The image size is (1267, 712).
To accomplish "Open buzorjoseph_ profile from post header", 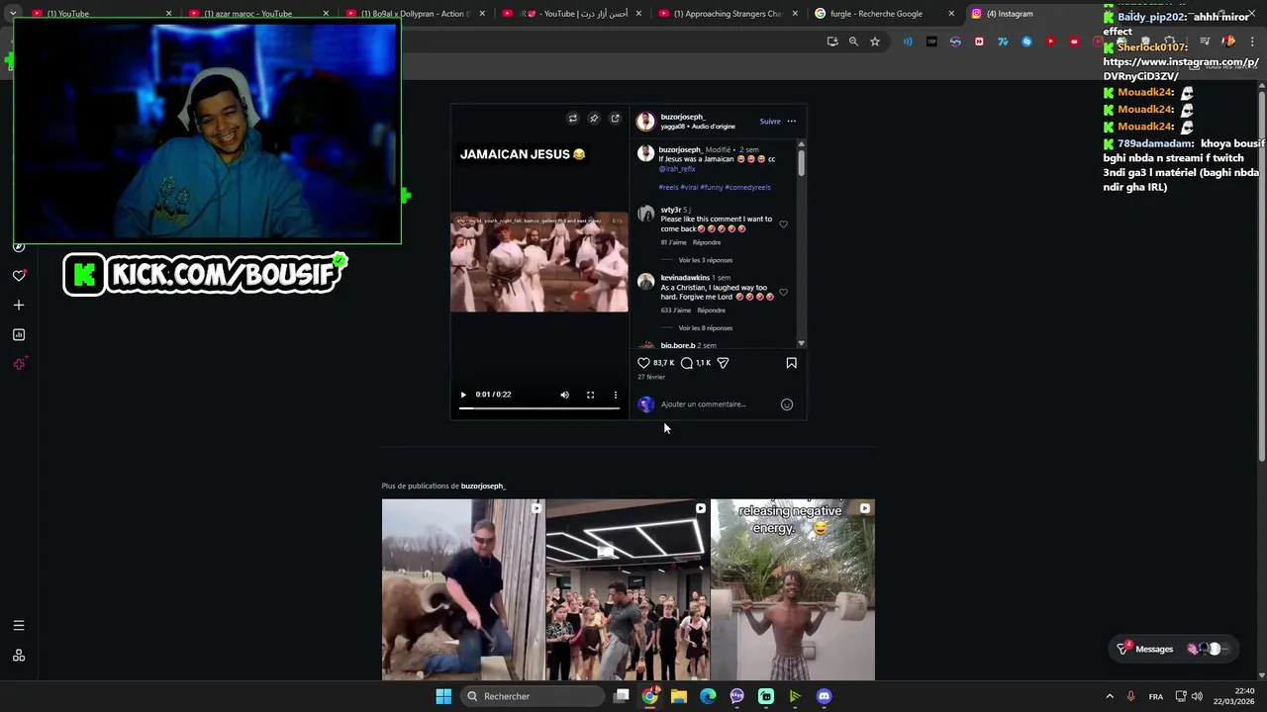I will tap(683, 117).
